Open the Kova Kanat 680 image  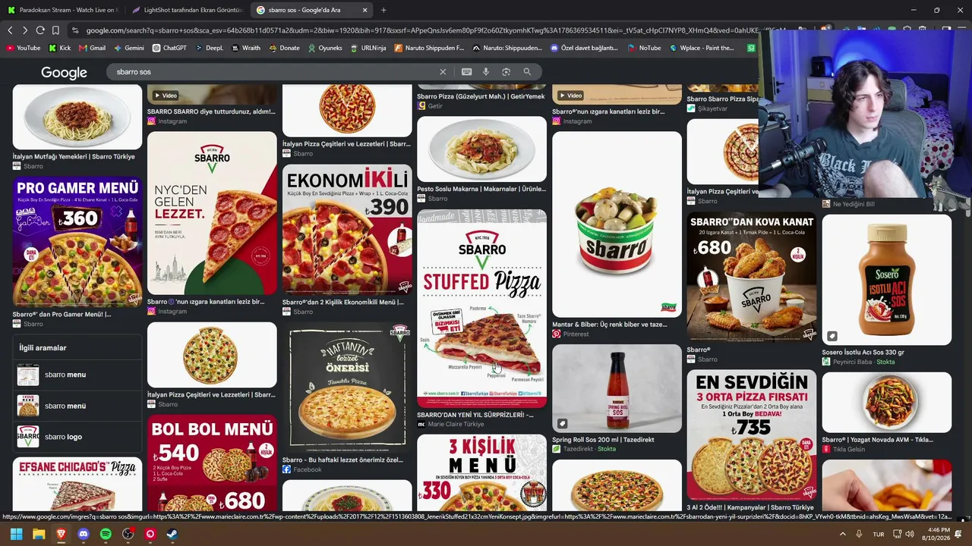click(752, 277)
